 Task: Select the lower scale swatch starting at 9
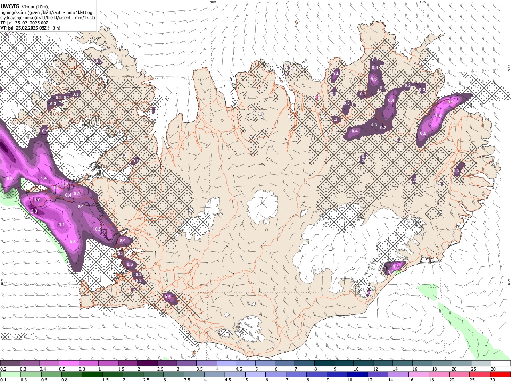pyautogui.click(x=337, y=374)
